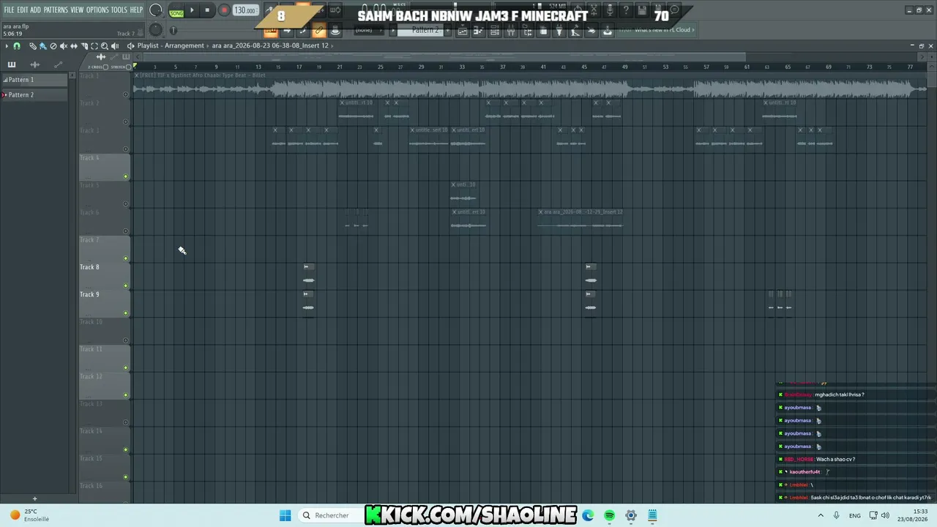The width and height of the screenshot is (937, 527).
Task: Adjust the master volume knob
Action: click(155, 10)
